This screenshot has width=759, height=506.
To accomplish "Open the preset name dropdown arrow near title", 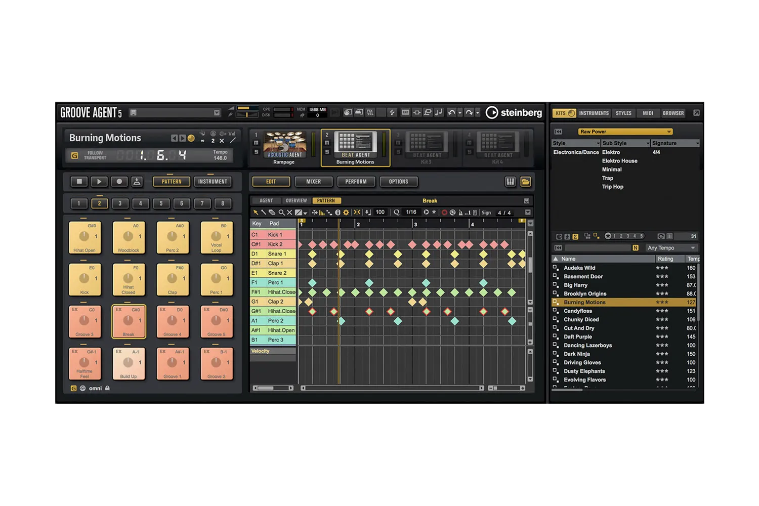I will point(217,113).
